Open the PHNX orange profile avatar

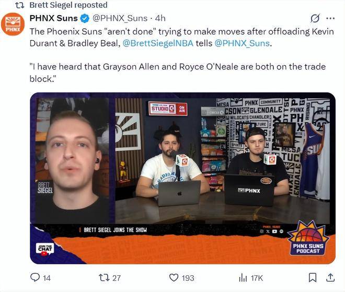[x=13, y=24]
